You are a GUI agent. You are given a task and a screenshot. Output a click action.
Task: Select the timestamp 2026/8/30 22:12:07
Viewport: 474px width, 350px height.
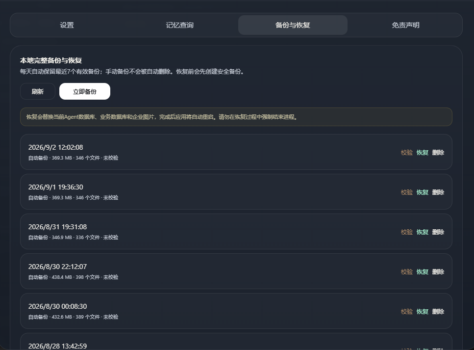point(57,267)
